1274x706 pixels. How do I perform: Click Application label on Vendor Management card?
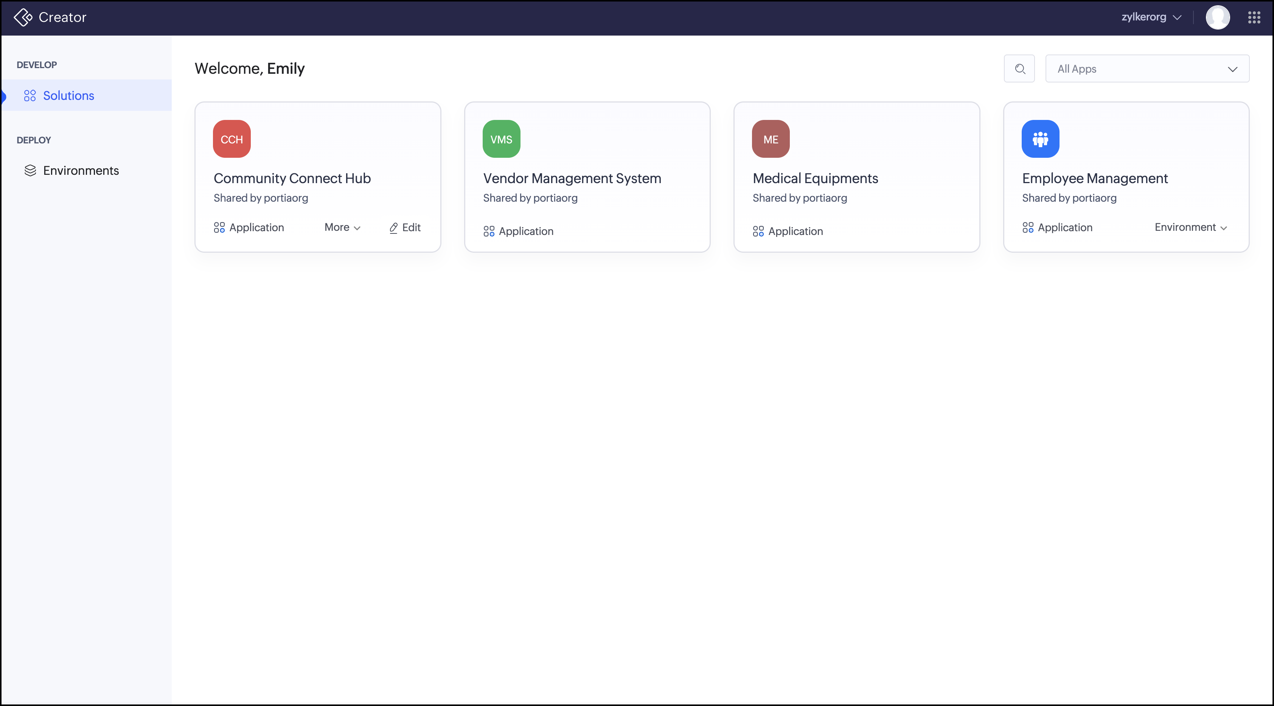(x=525, y=231)
